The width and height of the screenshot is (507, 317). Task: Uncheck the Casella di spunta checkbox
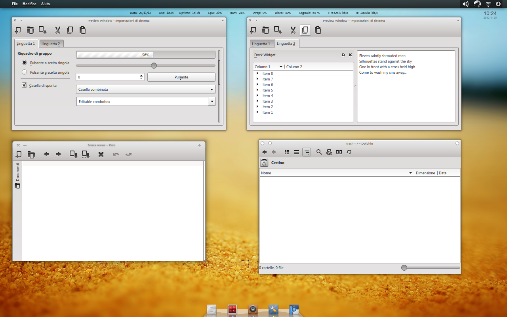click(x=25, y=85)
